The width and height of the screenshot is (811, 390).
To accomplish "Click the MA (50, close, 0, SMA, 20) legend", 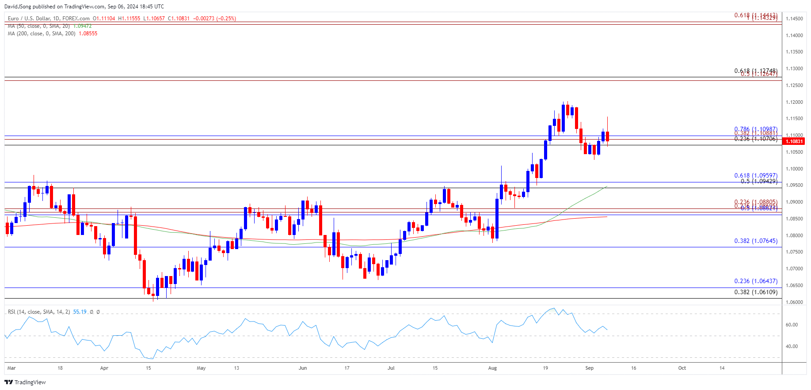I will click(x=39, y=26).
